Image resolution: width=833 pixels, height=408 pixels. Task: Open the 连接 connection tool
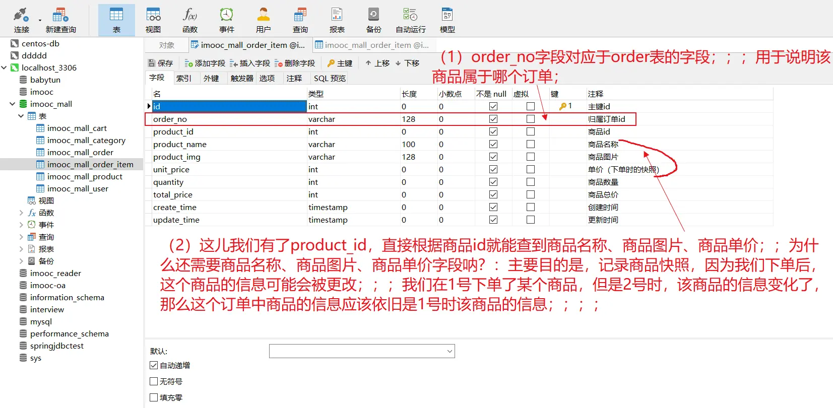tap(22, 20)
